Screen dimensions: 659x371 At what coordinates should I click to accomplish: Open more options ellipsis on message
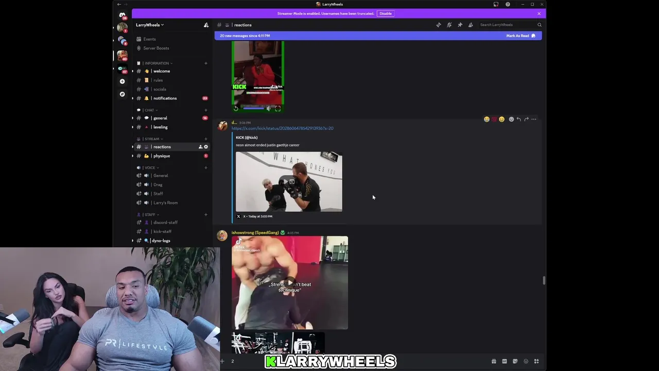point(534,119)
